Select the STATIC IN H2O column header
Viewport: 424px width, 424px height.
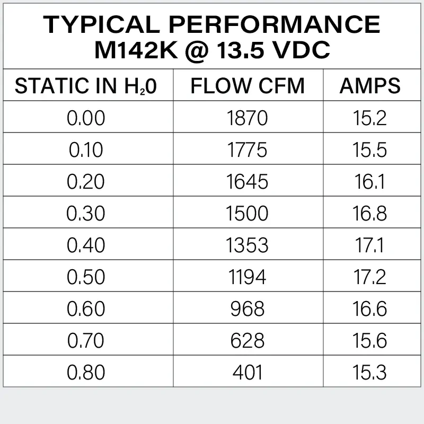pos(86,86)
